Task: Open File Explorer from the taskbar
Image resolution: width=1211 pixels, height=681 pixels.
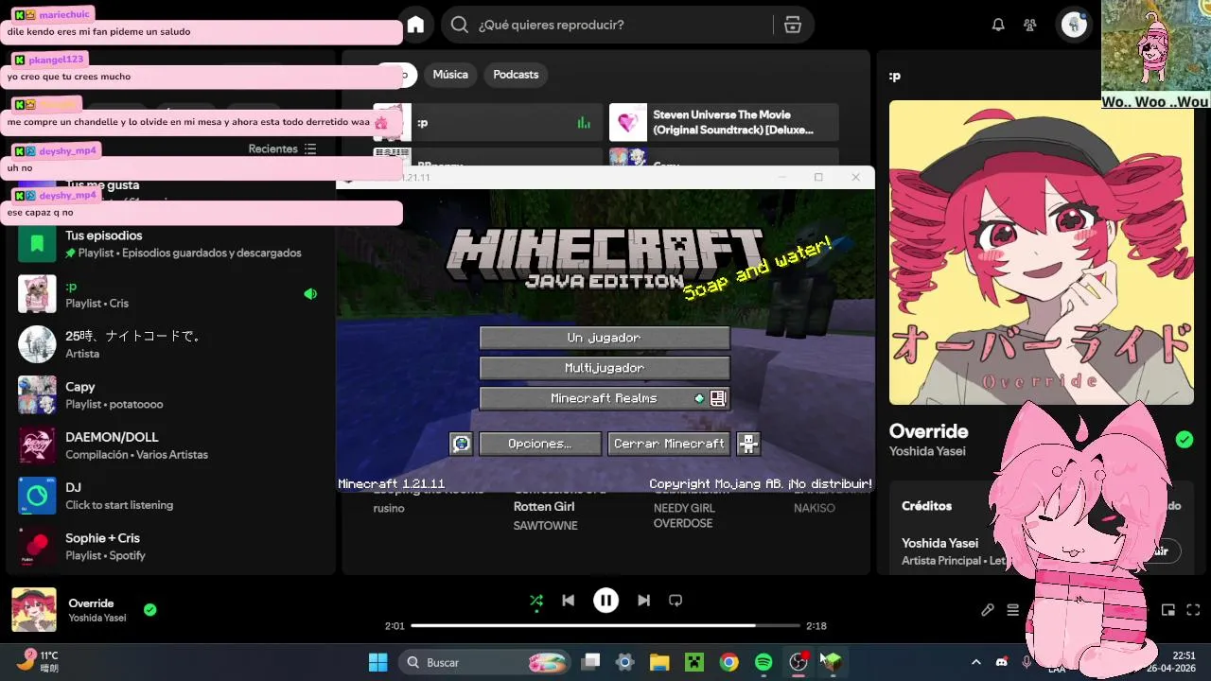Action: [x=659, y=662]
